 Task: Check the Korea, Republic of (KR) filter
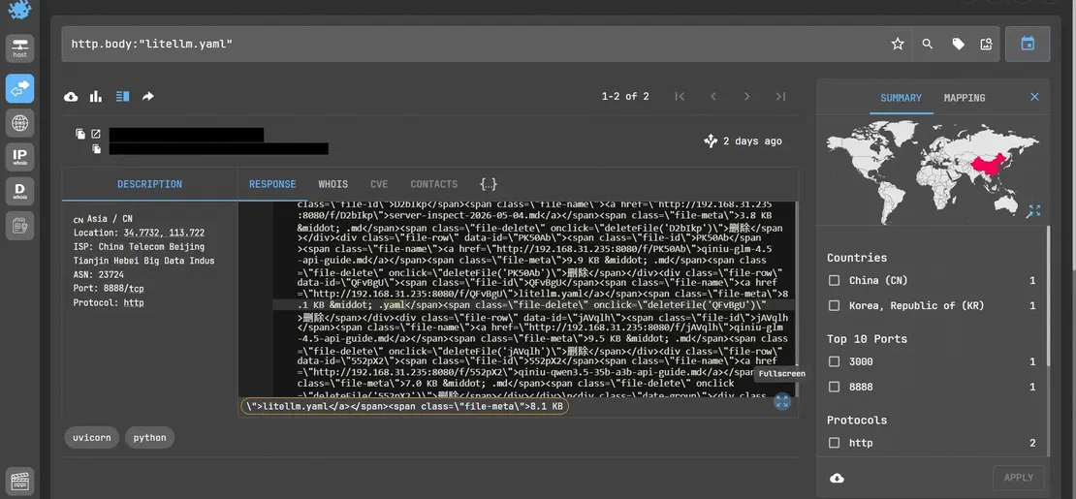[x=834, y=305]
